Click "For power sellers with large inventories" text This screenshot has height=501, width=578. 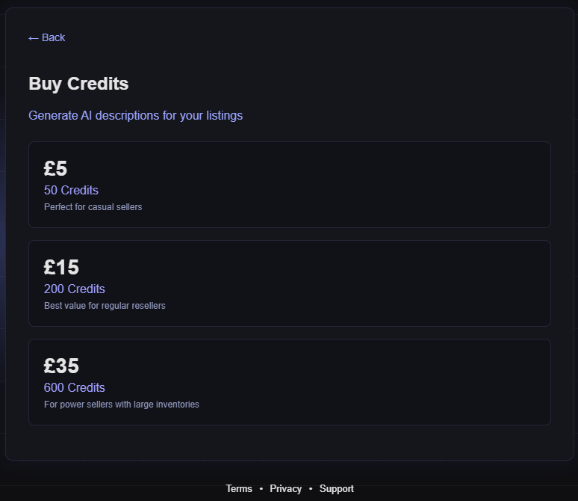[x=122, y=405]
